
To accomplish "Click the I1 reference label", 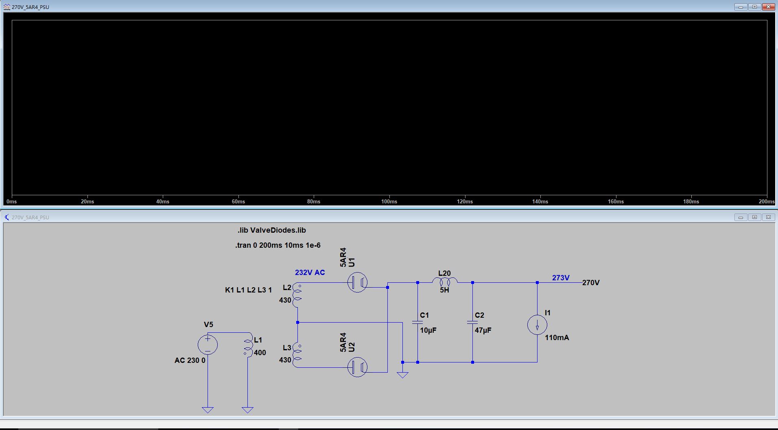I will click(548, 313).
